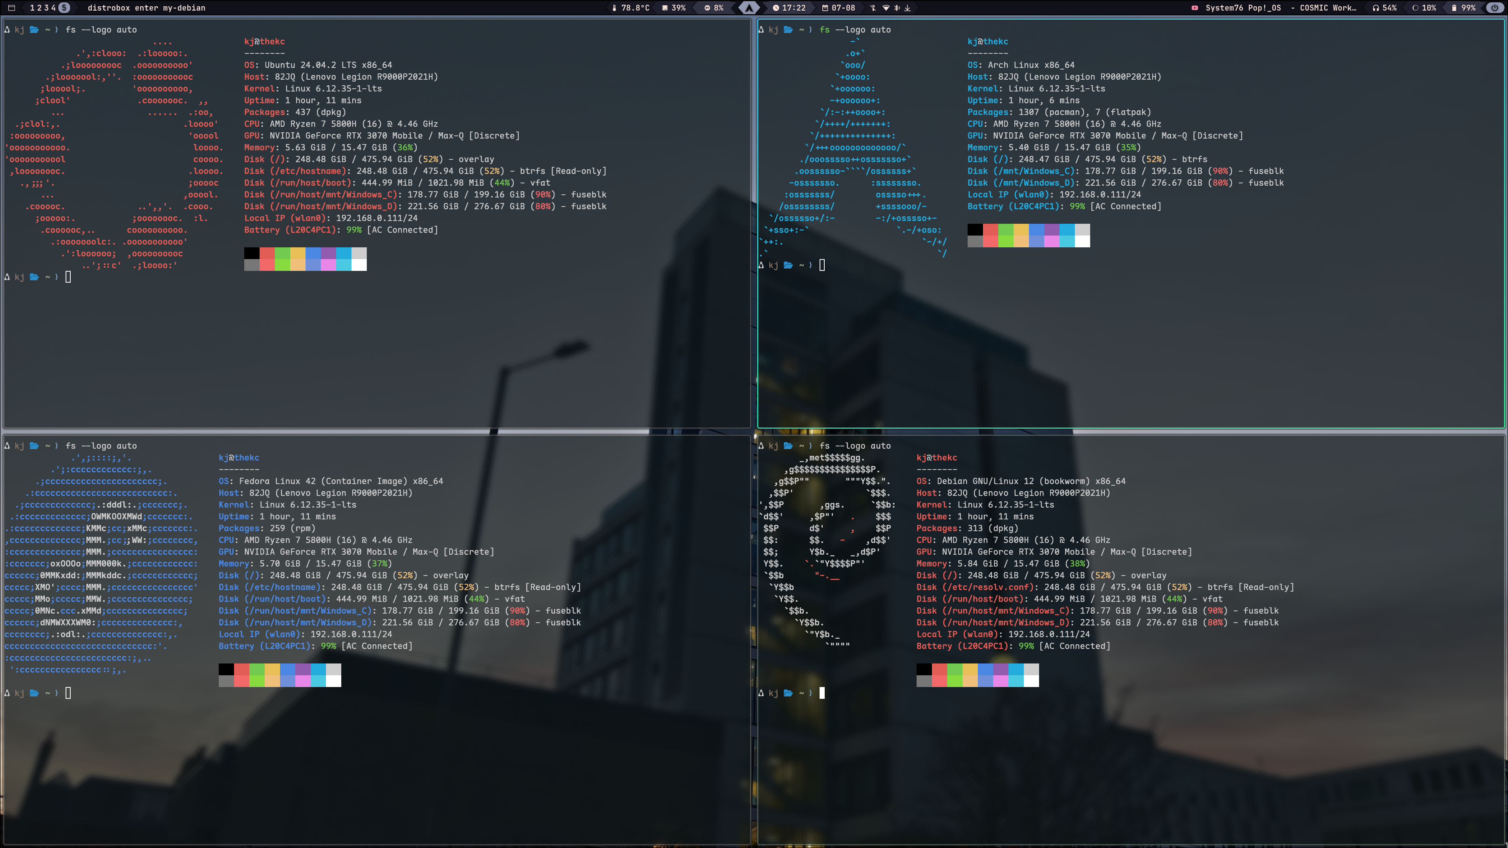Click the 'kj@thekc' header in Arch terminal

click(988, 42)
